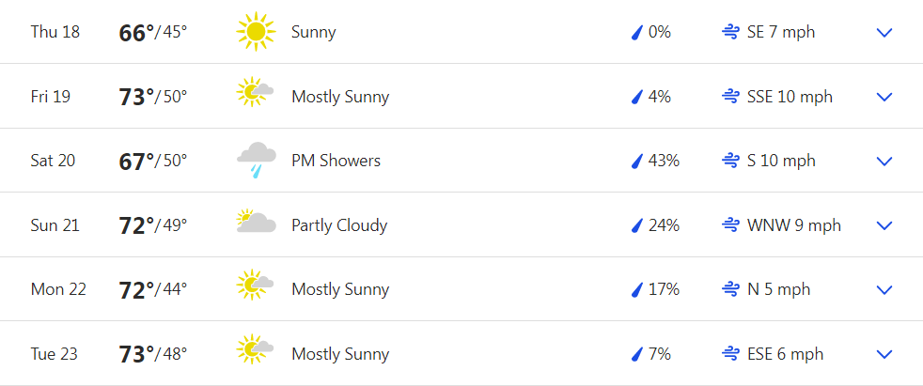923x386 pixels.
Task: Open the Sun 21 details chevron
Action: [x=884, y=225]
